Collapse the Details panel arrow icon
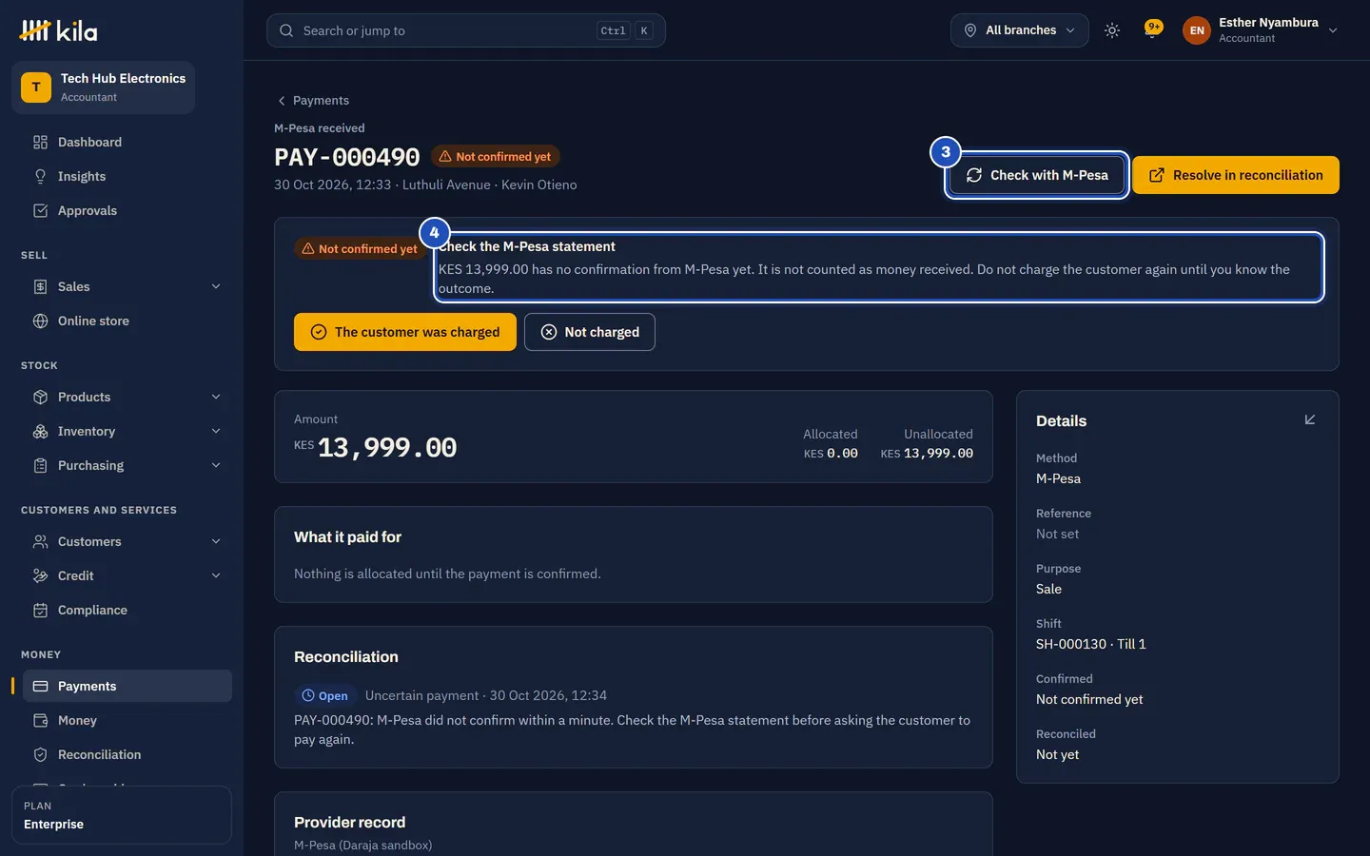Viewport: 1370px width, 856px height. coord(1310,419)
